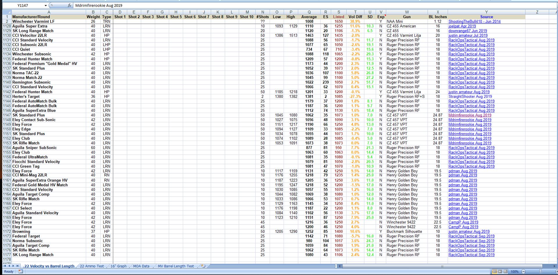Select column S header
Image resolution: width=558 pixels, height=275 pixels.
click(339, 12)
